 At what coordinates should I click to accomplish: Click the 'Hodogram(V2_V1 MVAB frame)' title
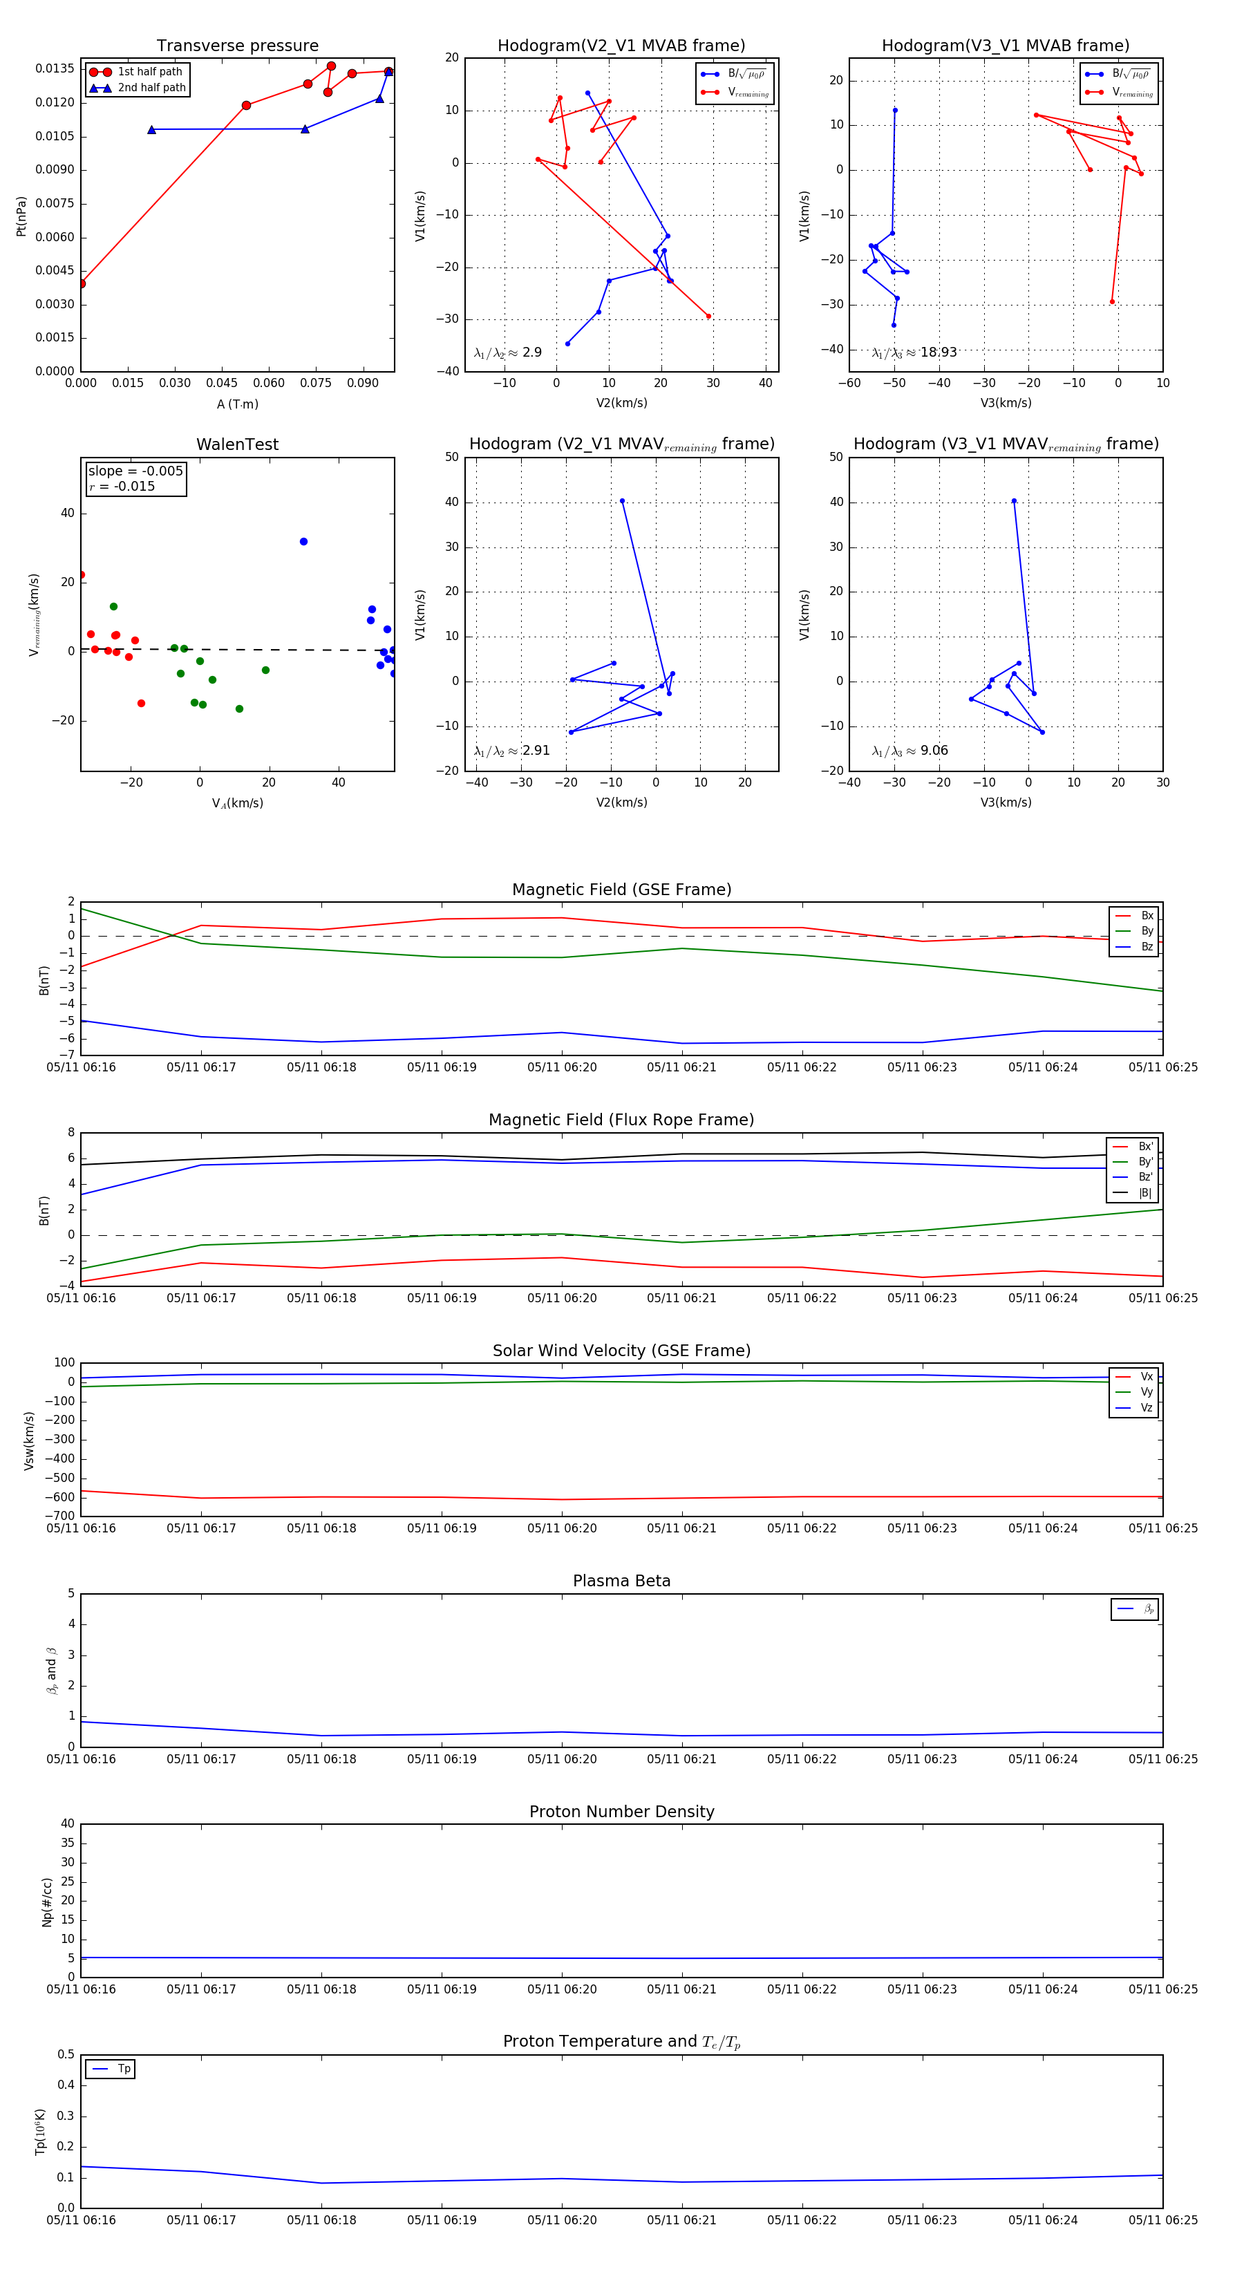tap(621, 46)
